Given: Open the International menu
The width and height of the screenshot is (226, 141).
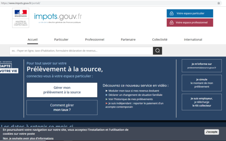Looking at the screenshot, I should pyautogui.click(x=193, y=39).
